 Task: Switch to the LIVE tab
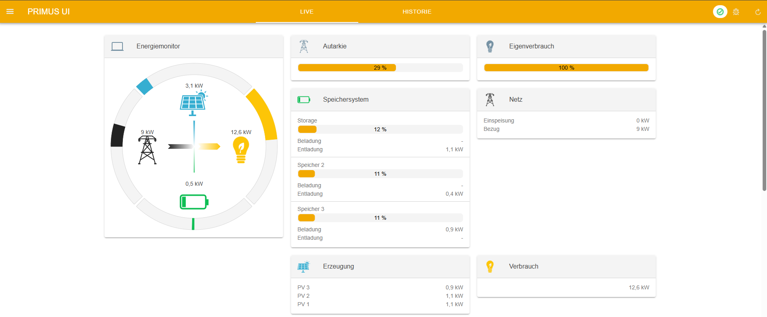(307, 12)
